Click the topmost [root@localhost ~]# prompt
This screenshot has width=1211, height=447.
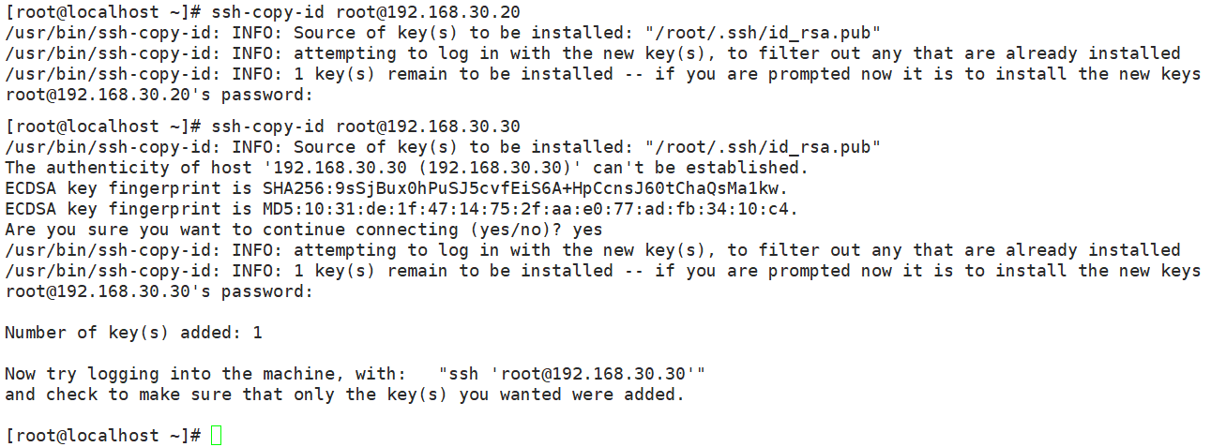point(103,12)
